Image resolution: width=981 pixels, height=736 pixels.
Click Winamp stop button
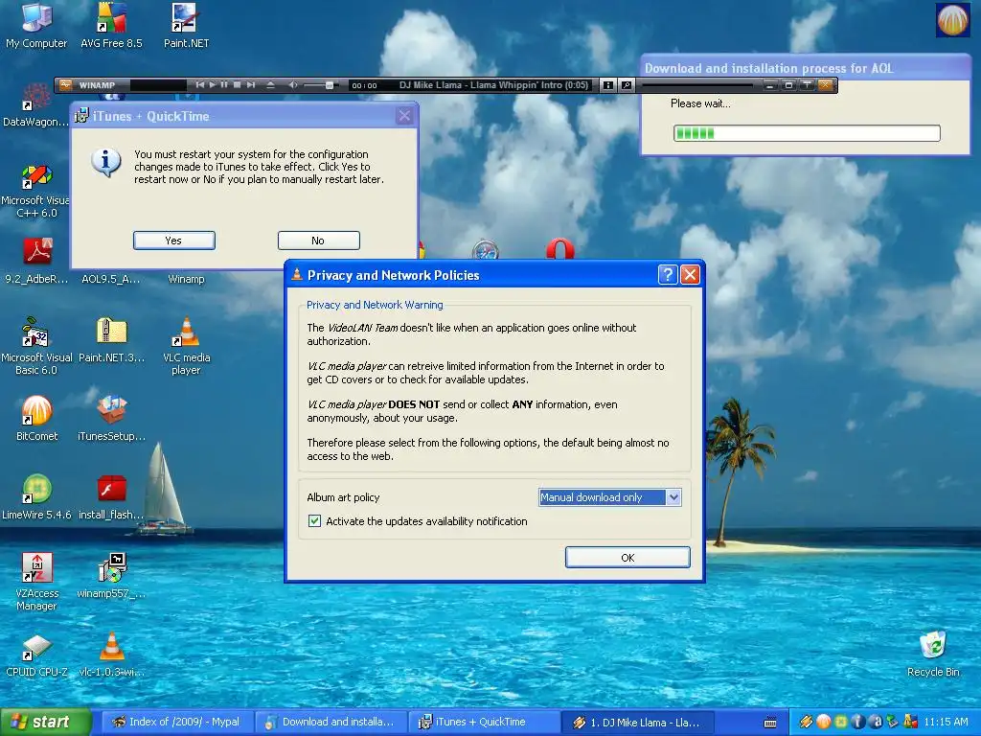238,85
